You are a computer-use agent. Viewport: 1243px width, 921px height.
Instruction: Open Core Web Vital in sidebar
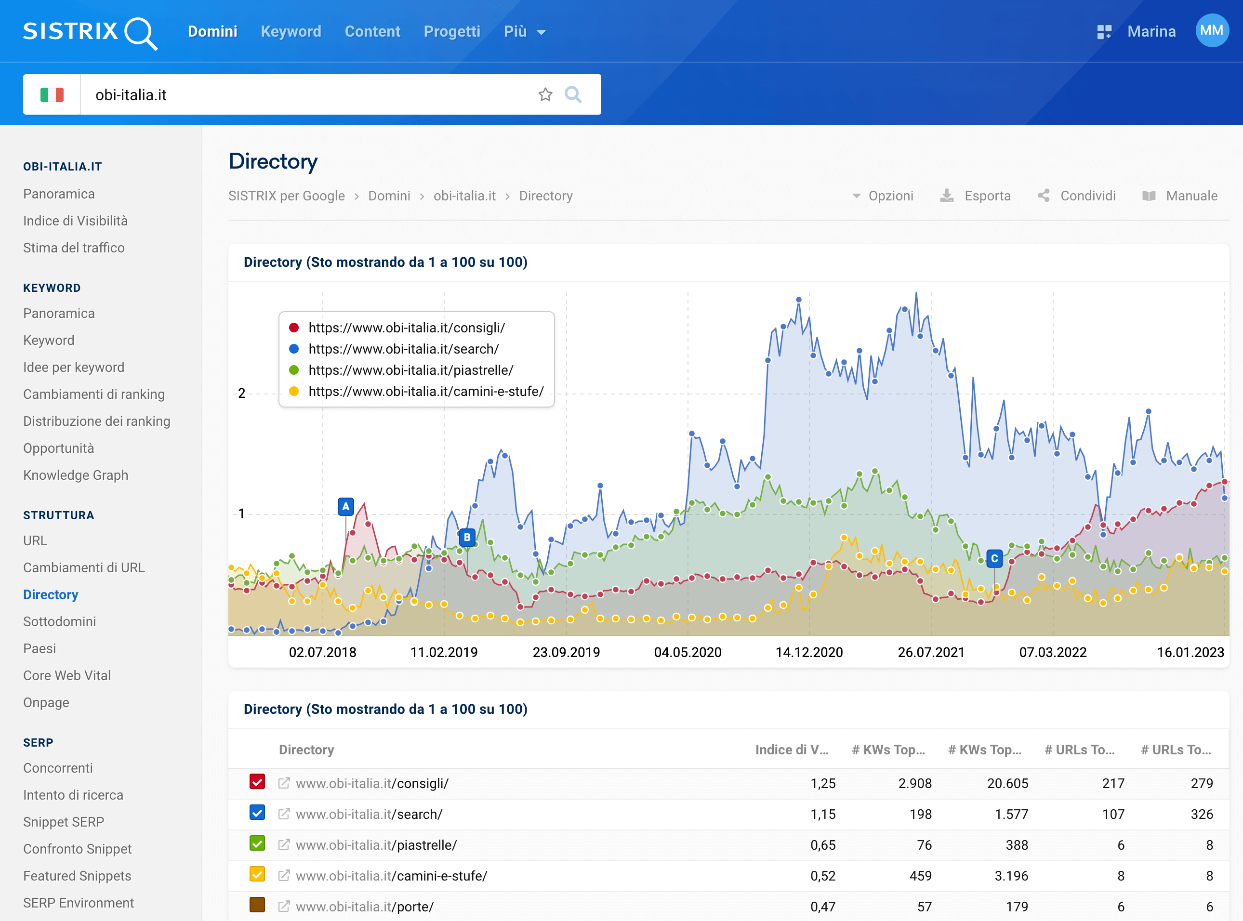pos(67,676)
